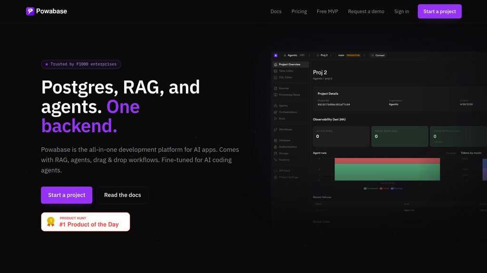This screenshot has height=273, width=487.
Task: Click the Failed Runs stat card
Action: click(399, 136)
